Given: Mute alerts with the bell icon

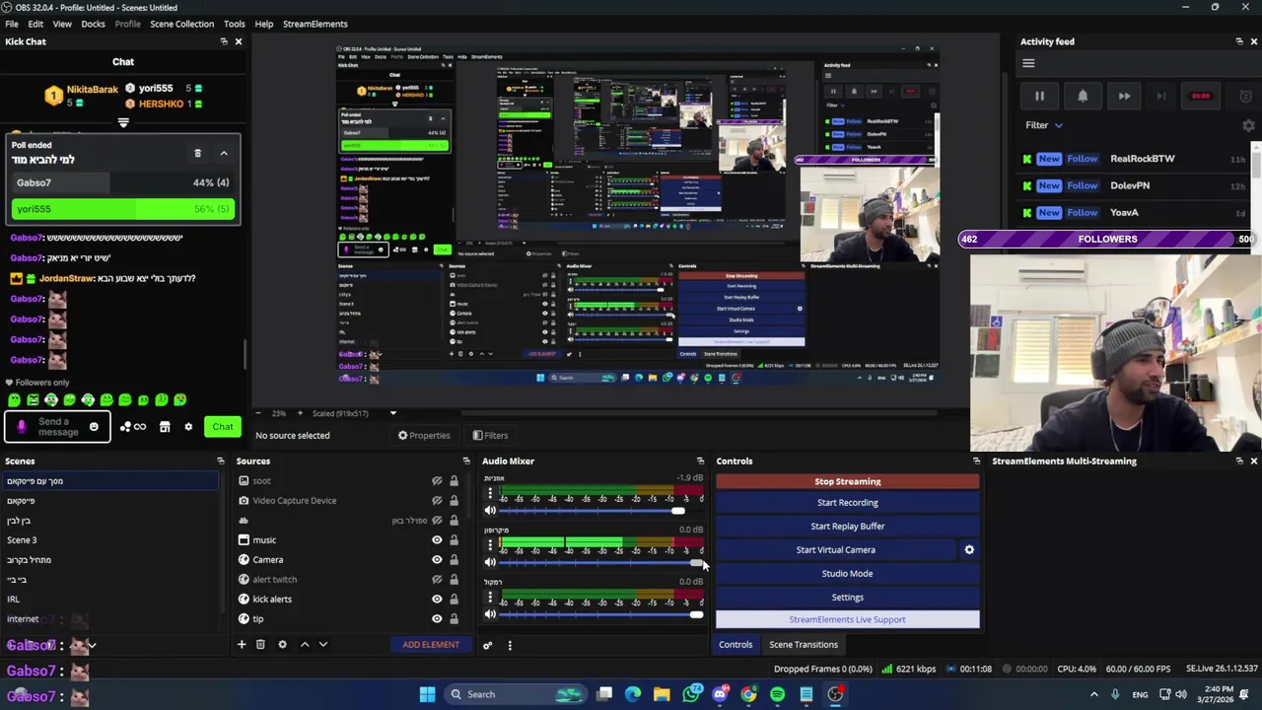Looking at the screenshot, I should click(x=1082, y=96).
